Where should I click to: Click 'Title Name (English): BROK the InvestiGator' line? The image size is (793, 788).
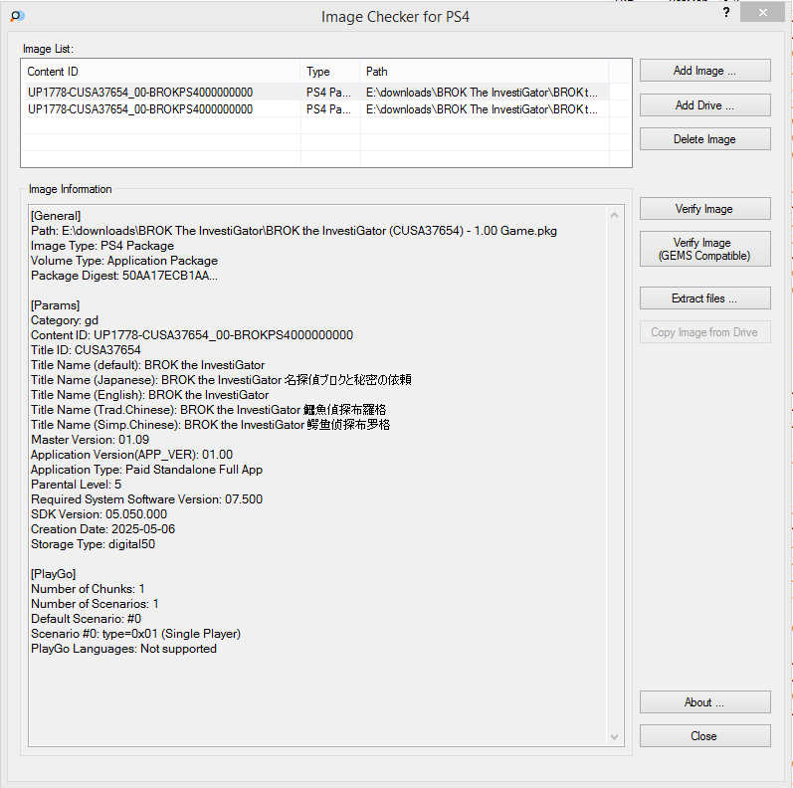click(x=149, y=395)
